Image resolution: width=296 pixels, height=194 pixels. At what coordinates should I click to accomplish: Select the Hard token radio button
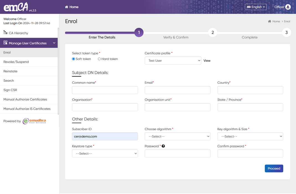[x=99, y=59]
